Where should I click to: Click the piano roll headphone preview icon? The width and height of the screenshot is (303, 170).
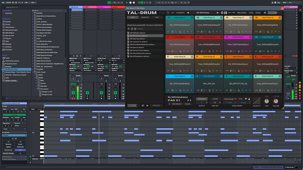pos(31,112)
